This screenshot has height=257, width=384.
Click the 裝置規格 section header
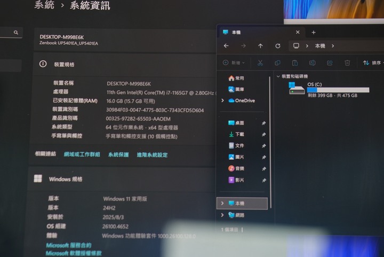click(x=64, y=65)
